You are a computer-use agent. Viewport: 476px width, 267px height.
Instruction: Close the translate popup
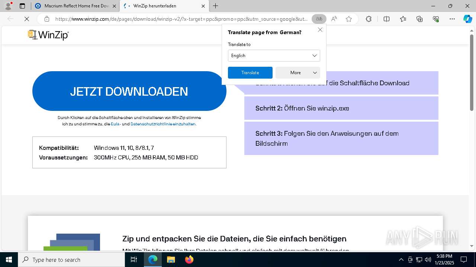(320, 30)
